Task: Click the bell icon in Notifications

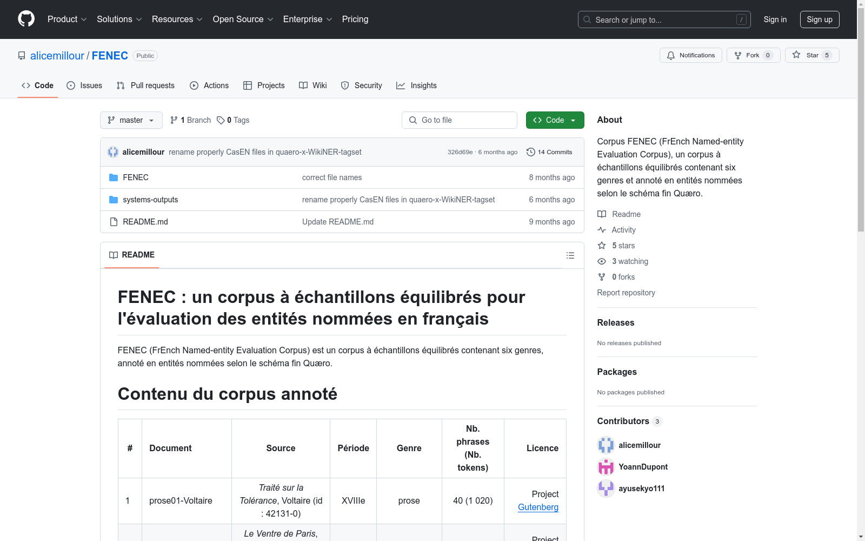Action: coord(671,55)
